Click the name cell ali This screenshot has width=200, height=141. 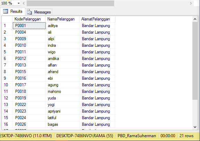tap(63, 32)
